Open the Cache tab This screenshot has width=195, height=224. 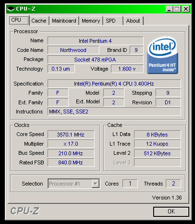pos(39,21)
